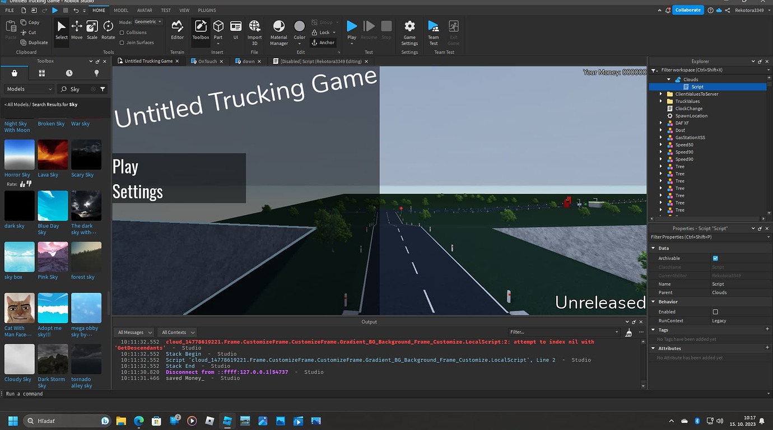The height and width of the screenshot is (430, 773).
Task: Open Material Manager
Action: tap(279, 32)
